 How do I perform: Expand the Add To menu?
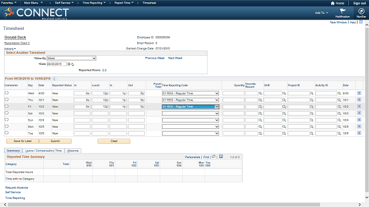[x=322, y=13]
